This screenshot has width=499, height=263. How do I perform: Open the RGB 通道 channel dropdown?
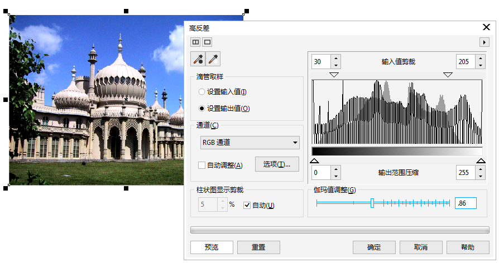pos(249,143)
